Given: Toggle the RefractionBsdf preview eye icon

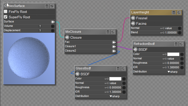Looking at the screenshot, I should tap(181, 44).
